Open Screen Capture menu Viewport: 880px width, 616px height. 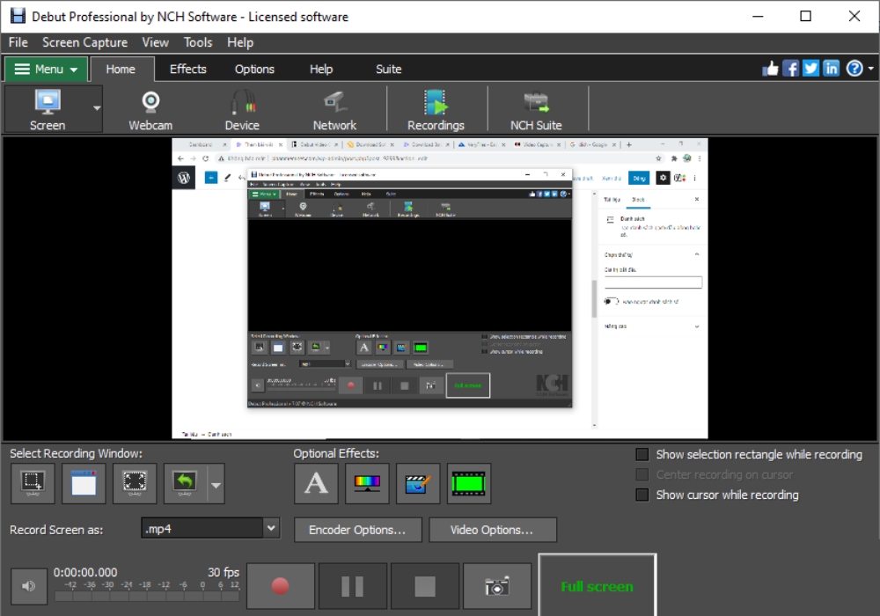84,42
